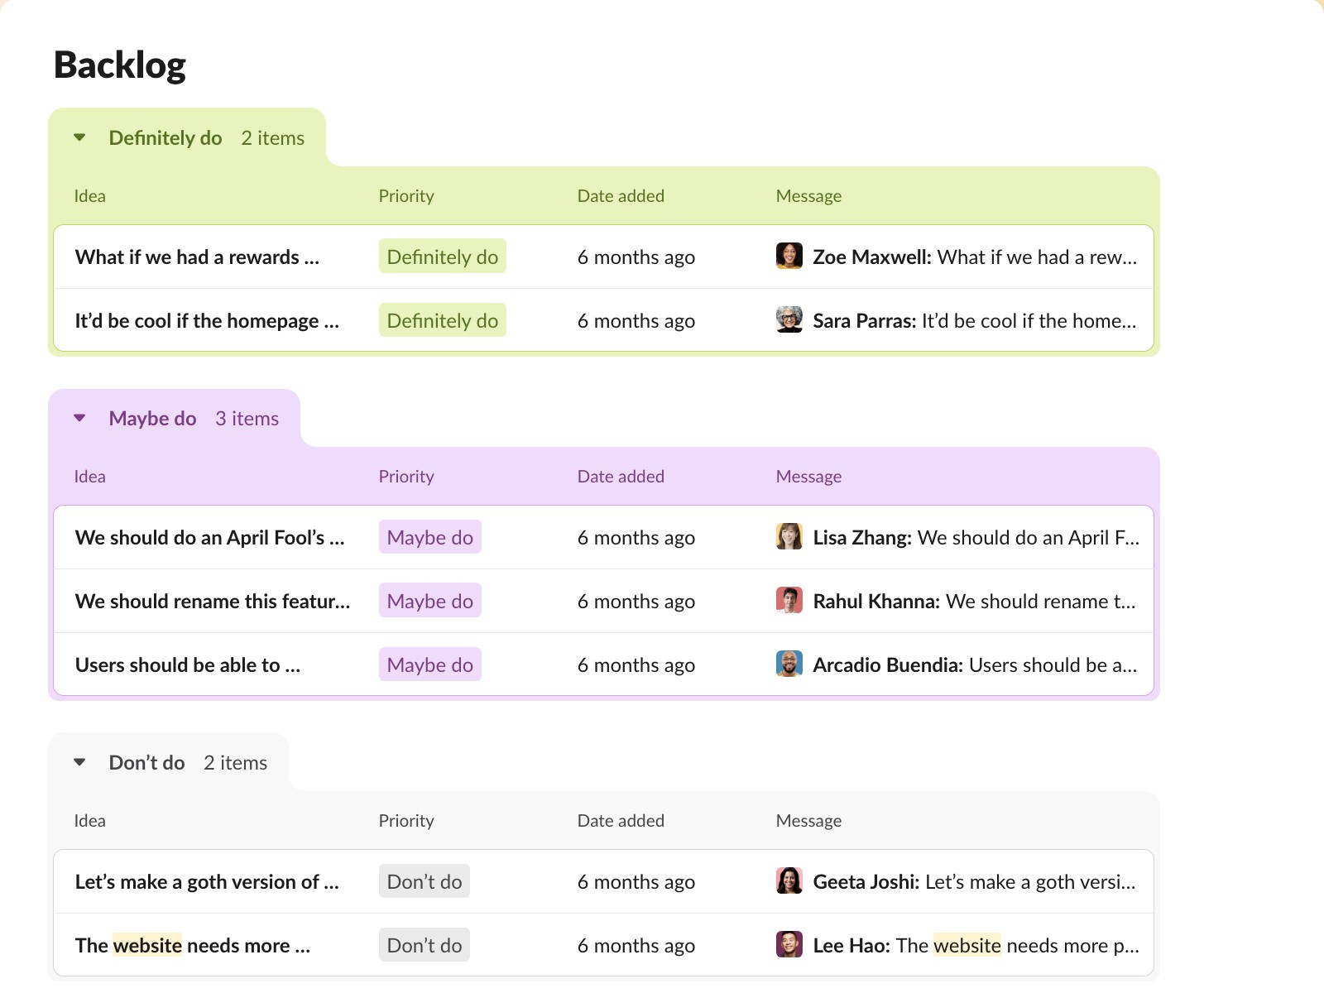The height and width of the screenshot is (993, 1324).
Task: Open the "Users should be able to" idea
Action: [187, 664]
